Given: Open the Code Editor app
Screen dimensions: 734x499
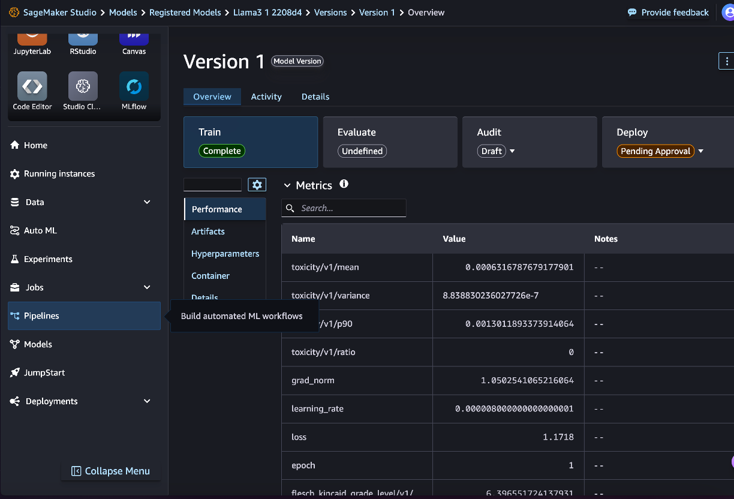Looking at the screenshot, I should tap(32, 87).
